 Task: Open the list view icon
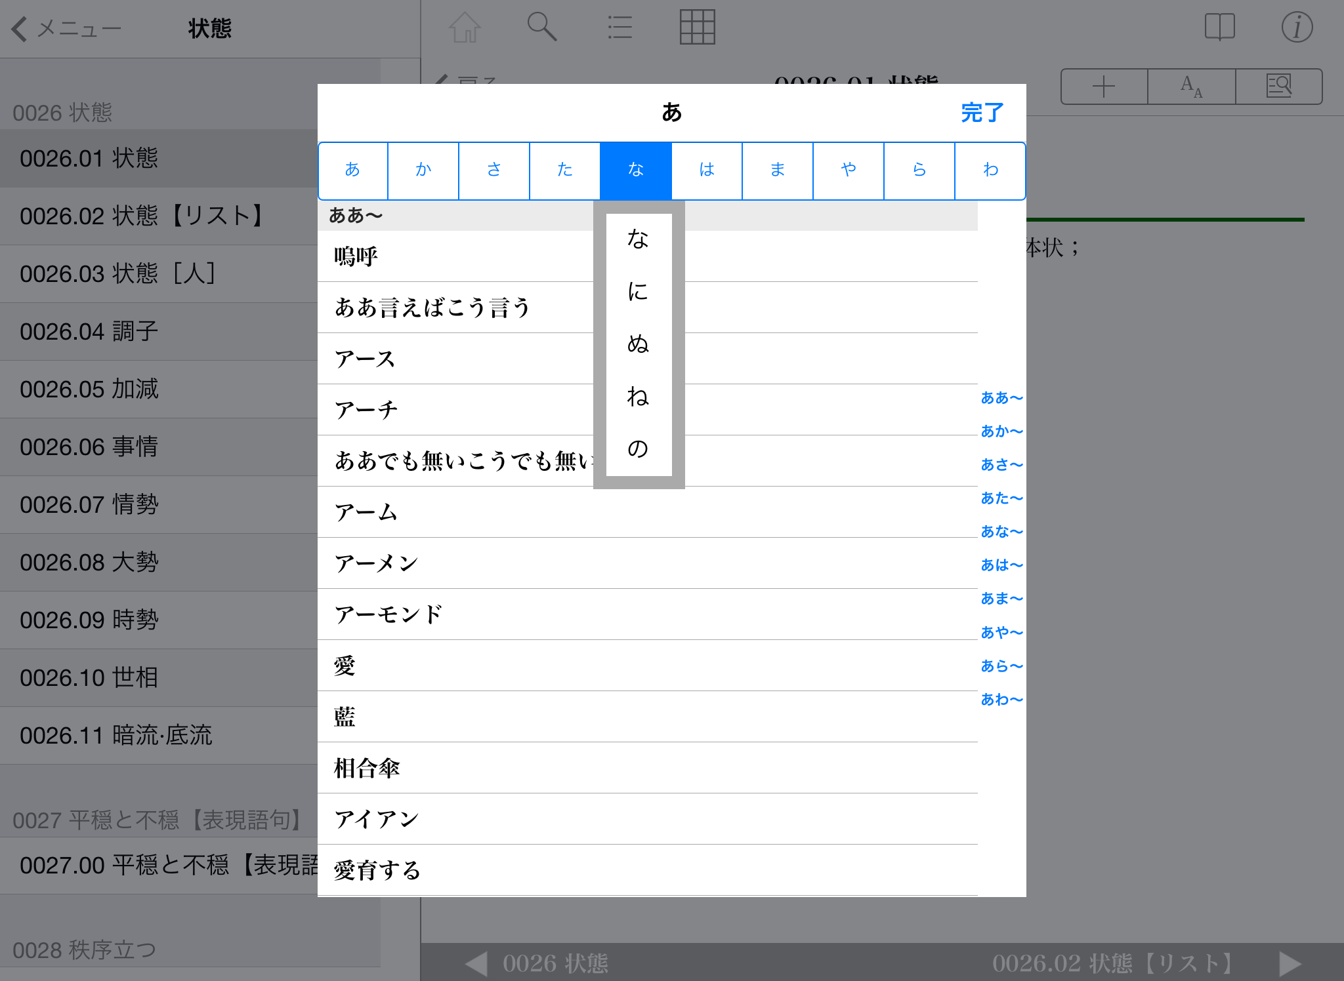coord(619,28)
